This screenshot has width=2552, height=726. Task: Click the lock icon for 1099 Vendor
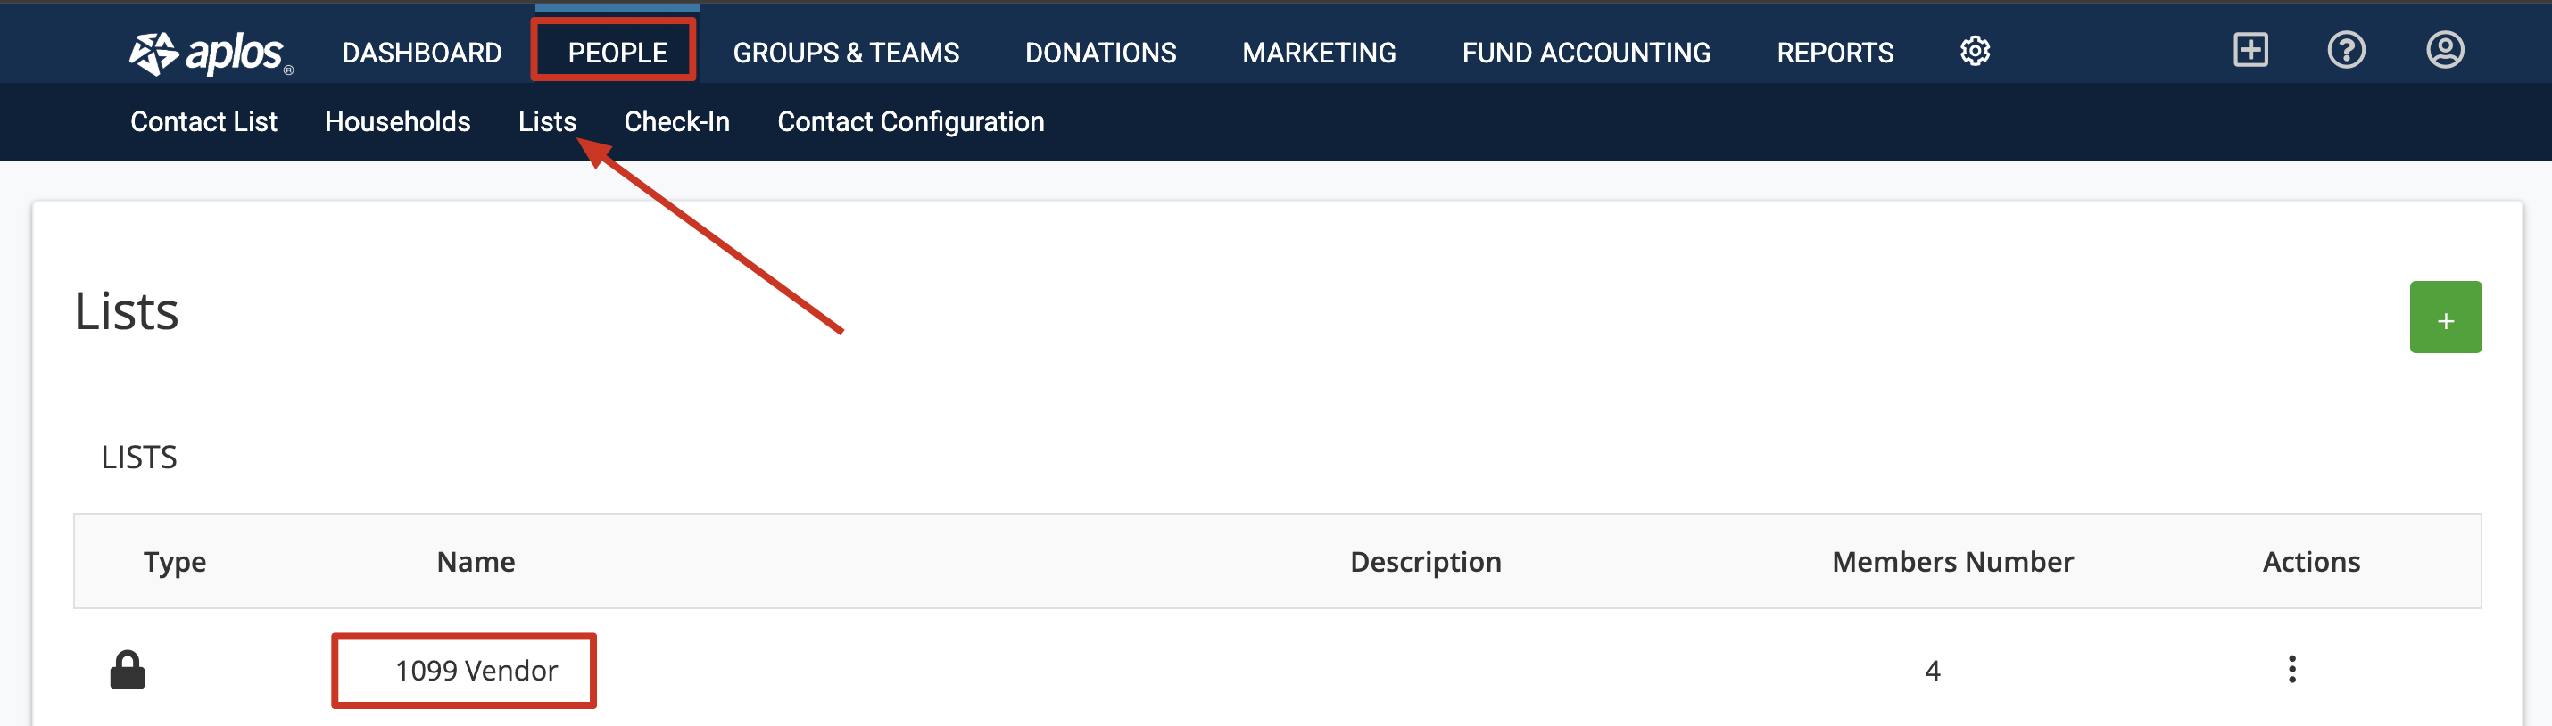[x=127, y=671]
